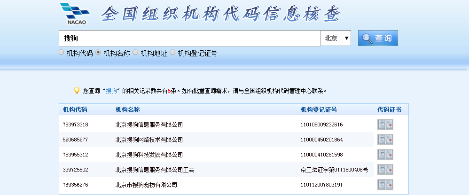469x195 pixels.
Task: Click the 代码证书 column header
Action: [x=390, y=110]
